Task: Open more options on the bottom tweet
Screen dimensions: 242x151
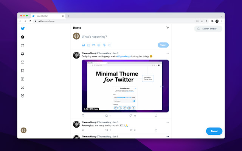Action: (168, 137)
